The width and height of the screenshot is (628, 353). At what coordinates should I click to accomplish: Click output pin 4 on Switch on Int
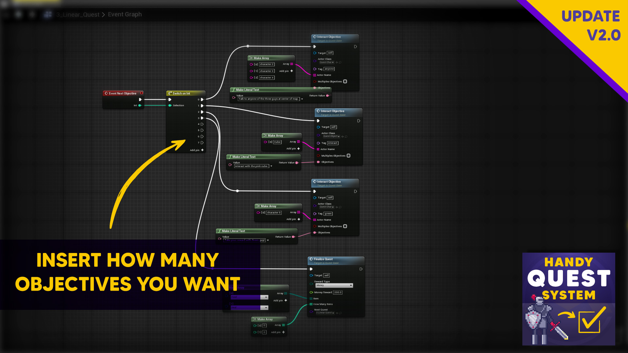pyautogui.click(x=202, y=124)
